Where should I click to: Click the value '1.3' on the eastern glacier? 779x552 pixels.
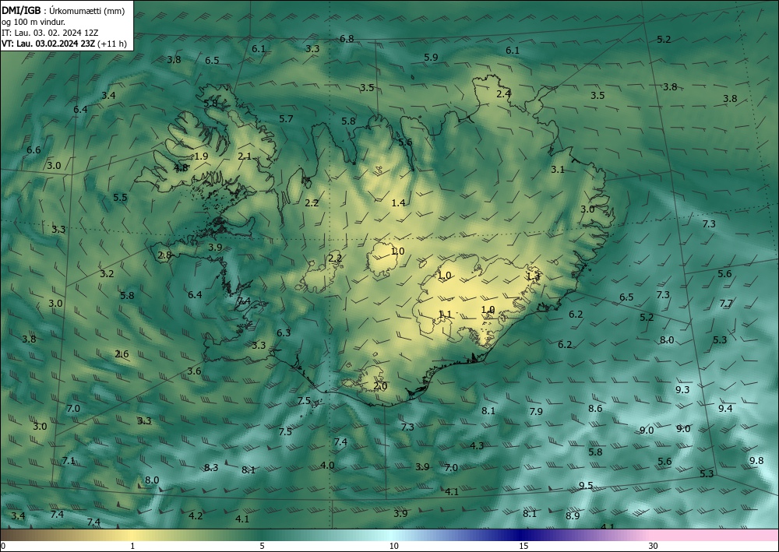pos(533,276)
